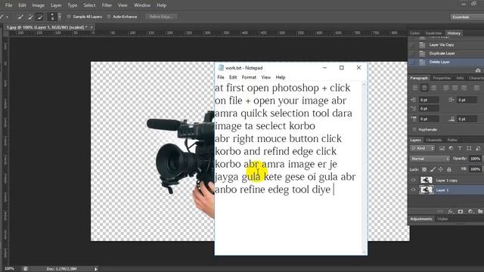Click the layer Fill value field
The image size is (484, 272).
pos(475,169)
